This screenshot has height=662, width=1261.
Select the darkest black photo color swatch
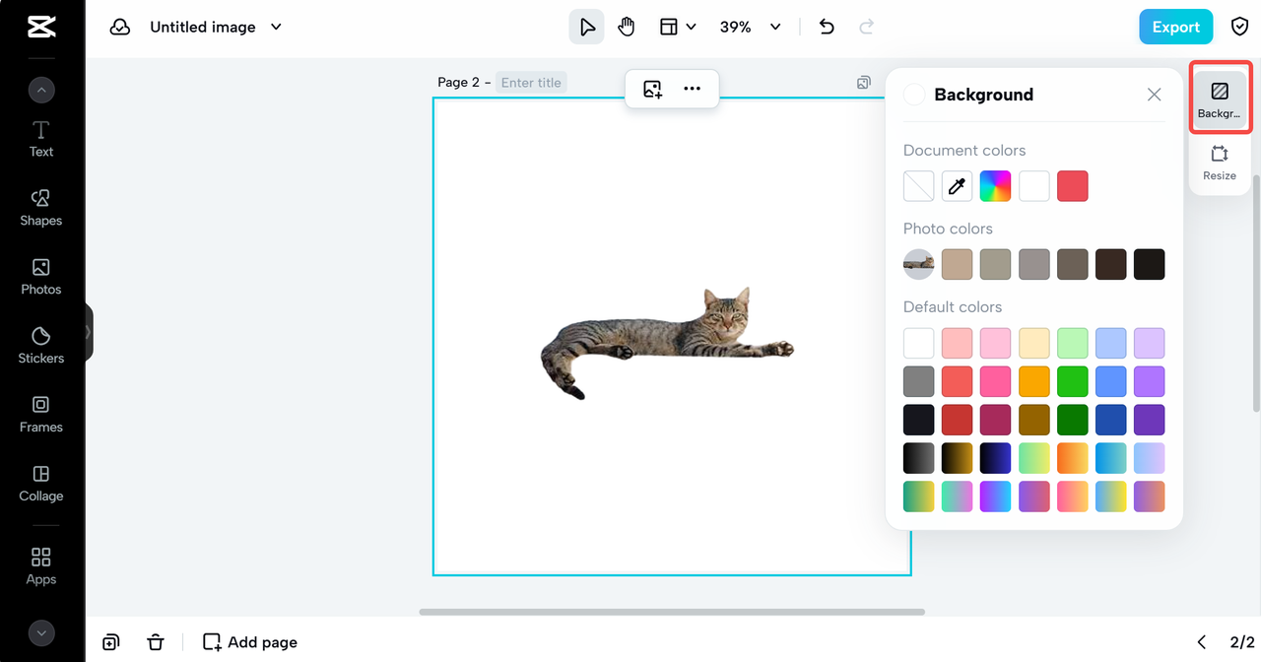[x=1149, y=264]
